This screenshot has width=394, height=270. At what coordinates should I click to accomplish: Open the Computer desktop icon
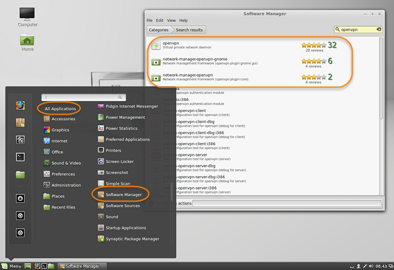(x=27, y=17)
